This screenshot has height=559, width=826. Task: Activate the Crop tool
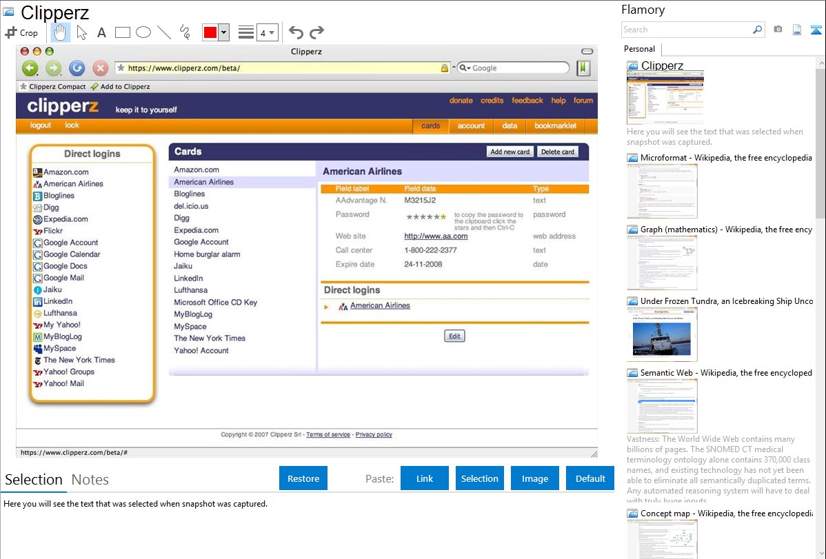coord(21,32)
